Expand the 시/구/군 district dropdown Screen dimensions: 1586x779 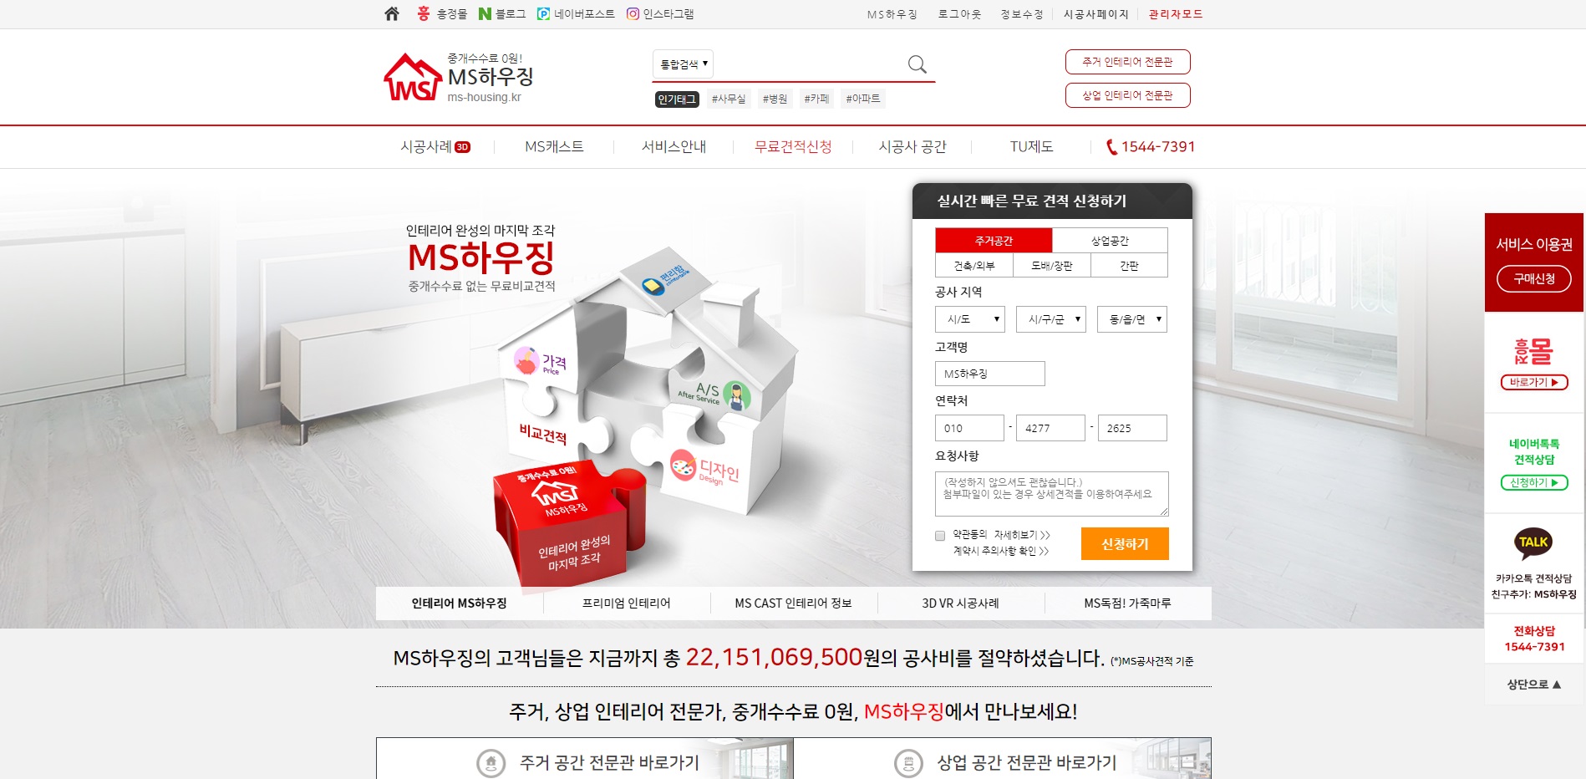click(1051, 319)
